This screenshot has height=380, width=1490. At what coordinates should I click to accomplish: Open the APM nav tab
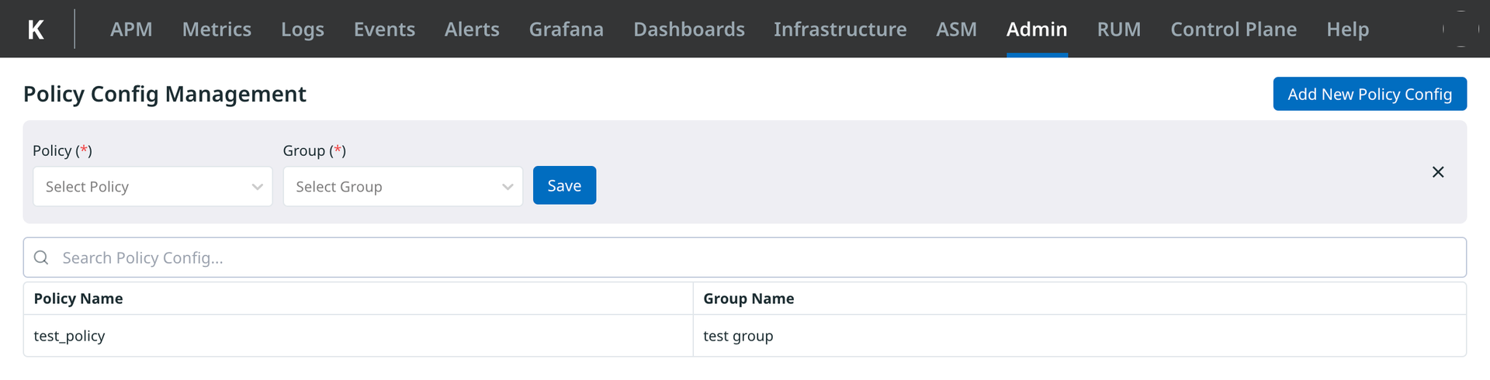(x=131, y=29)
